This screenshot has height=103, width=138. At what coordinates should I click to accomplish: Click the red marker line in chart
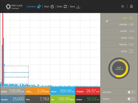click(3, 50)
